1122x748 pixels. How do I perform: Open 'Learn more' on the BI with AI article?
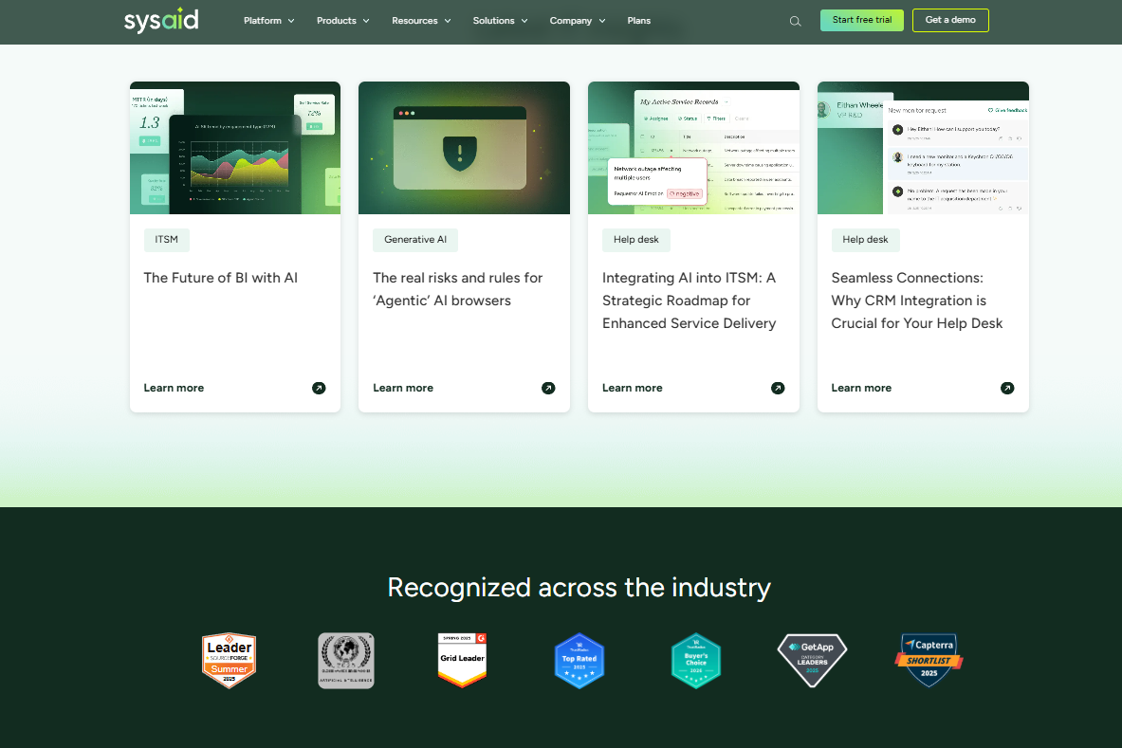coord(174,388)
